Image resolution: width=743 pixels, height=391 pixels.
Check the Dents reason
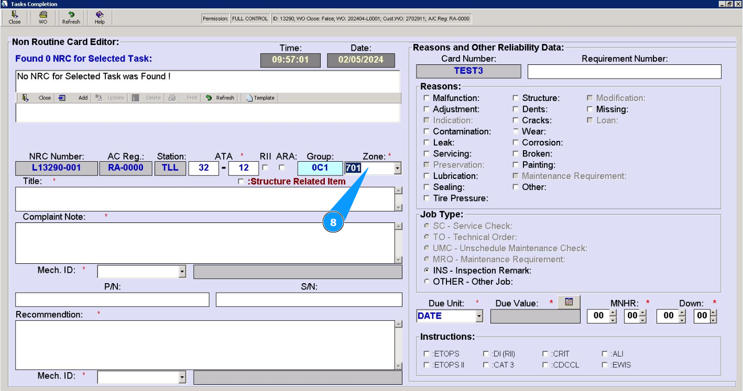click(516, 109)
